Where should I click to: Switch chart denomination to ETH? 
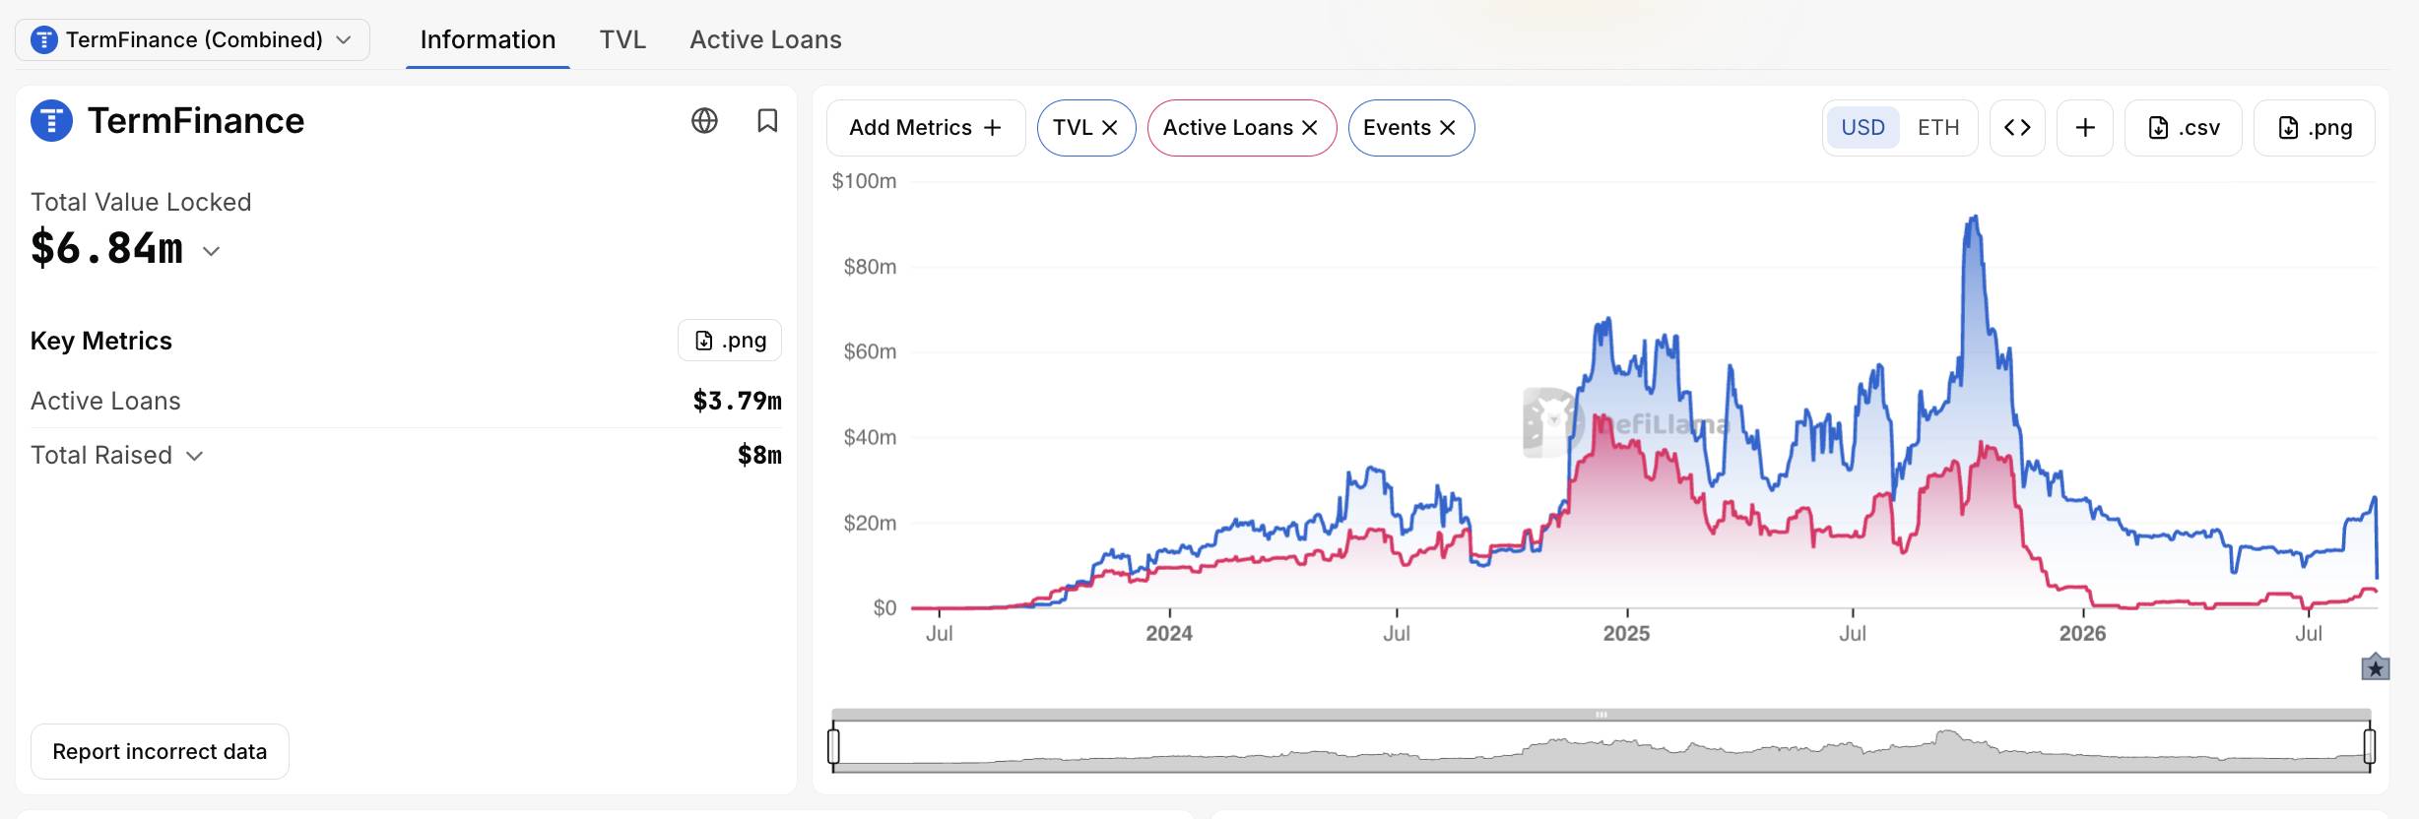click(x=1938, y=128)
